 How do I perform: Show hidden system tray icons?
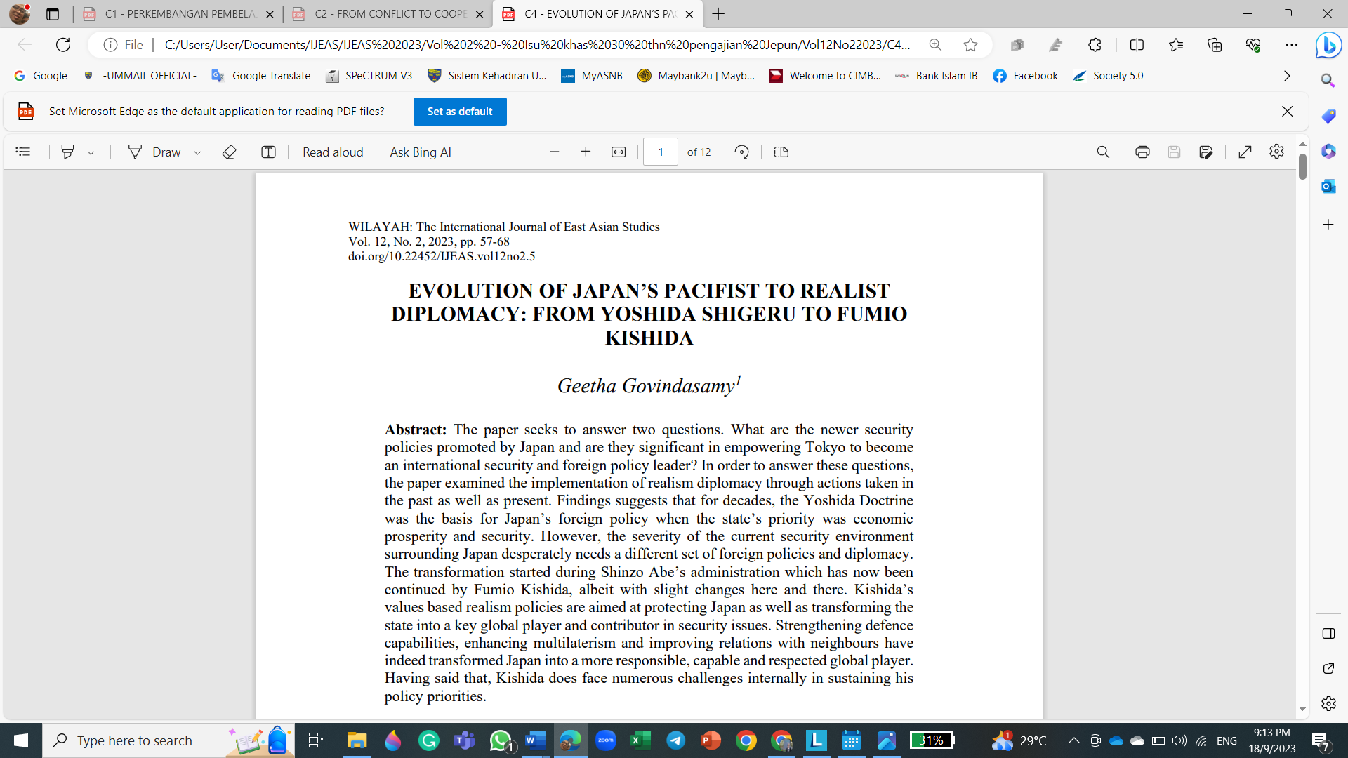1073,740
